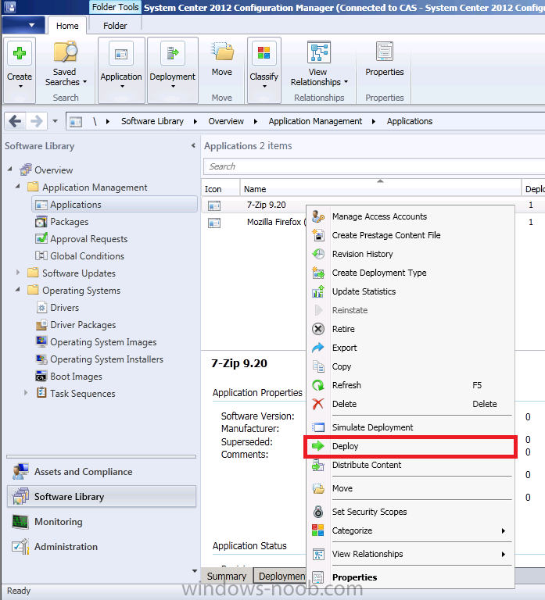
Task: Click the Manage Access Accounts icon
Action: pos(318,216)
